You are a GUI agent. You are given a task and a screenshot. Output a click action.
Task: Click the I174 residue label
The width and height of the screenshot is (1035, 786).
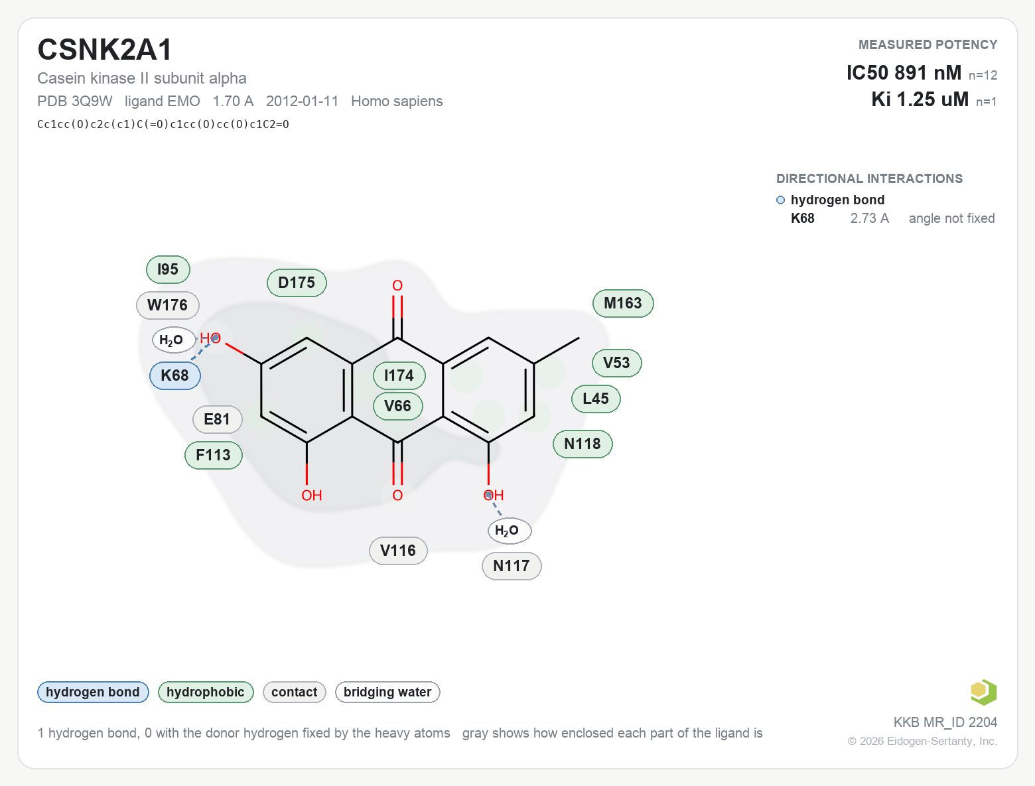point(399,375)
